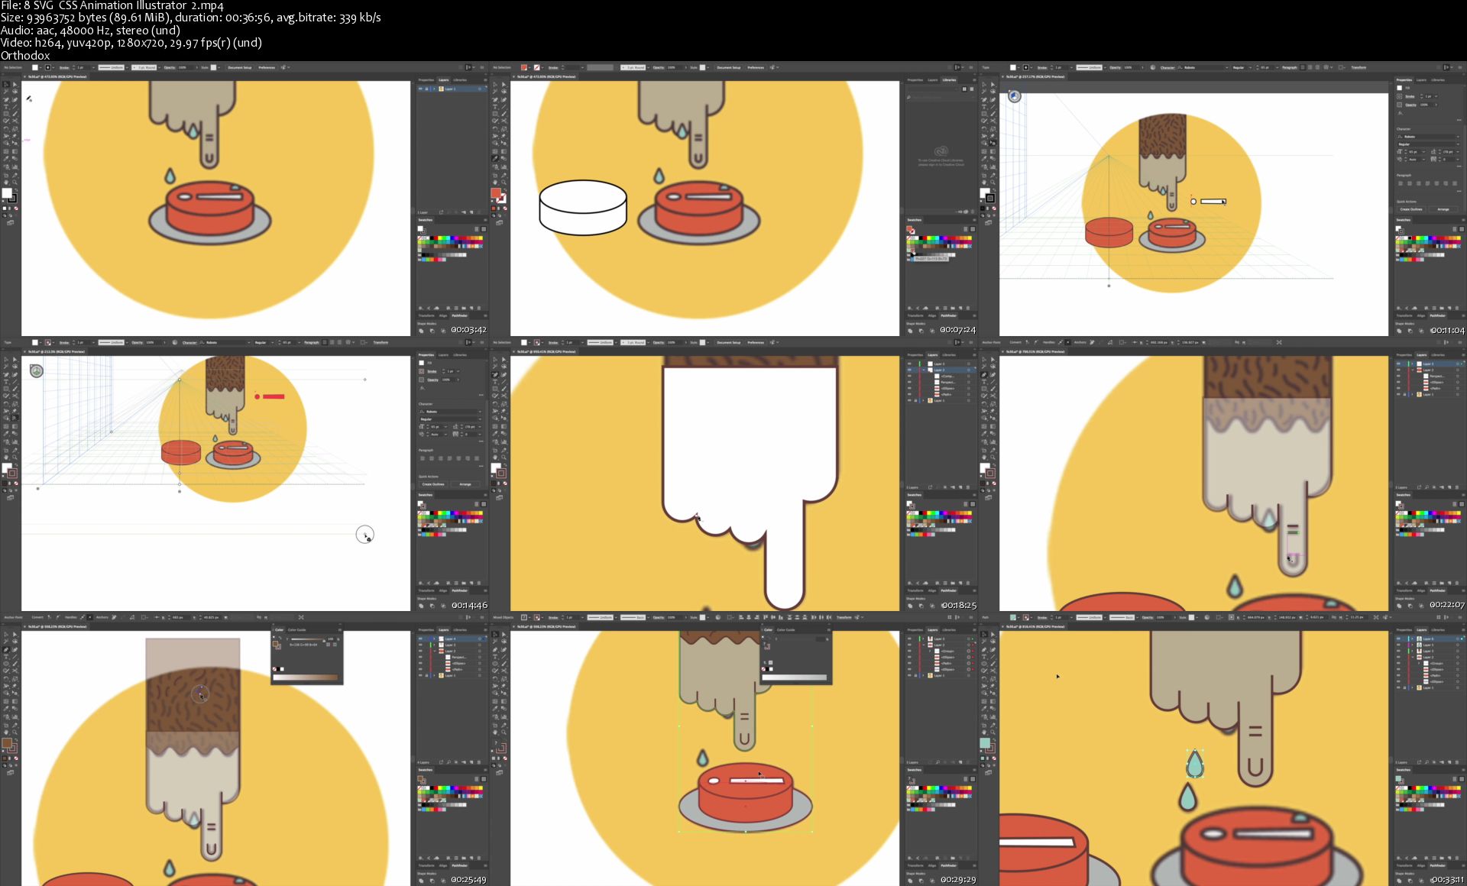Select the Rotate tool in the 00:18:25 frame
This screenshot has height=886, width=1467.
point(495,403)
